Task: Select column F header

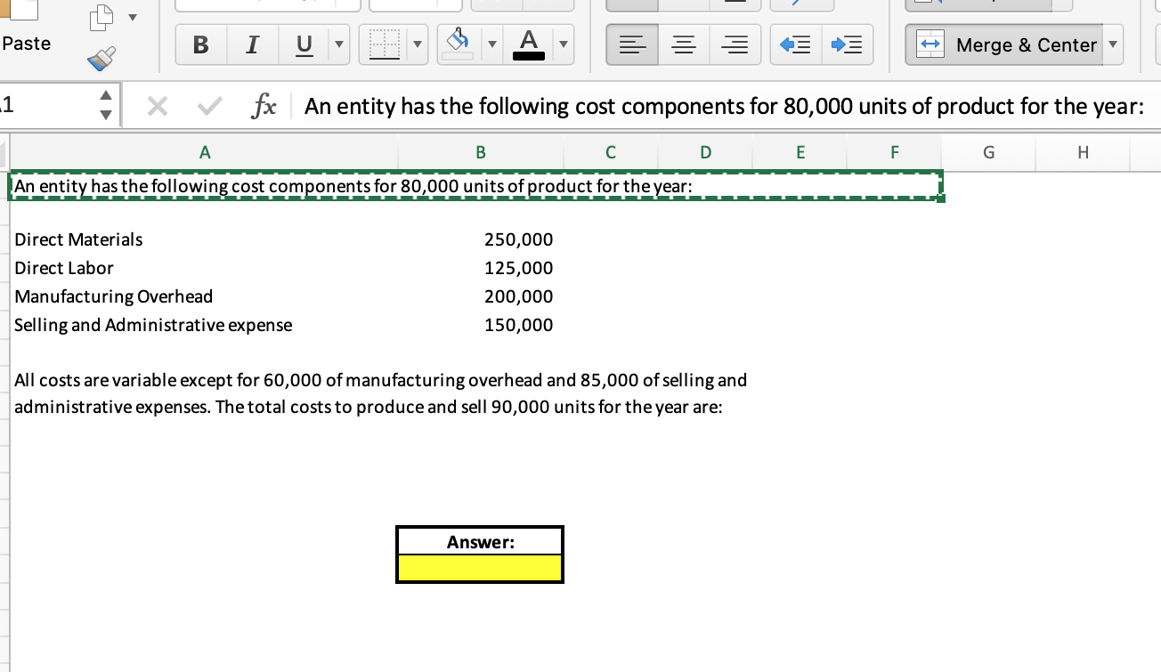Action: (x=895, y=152)
